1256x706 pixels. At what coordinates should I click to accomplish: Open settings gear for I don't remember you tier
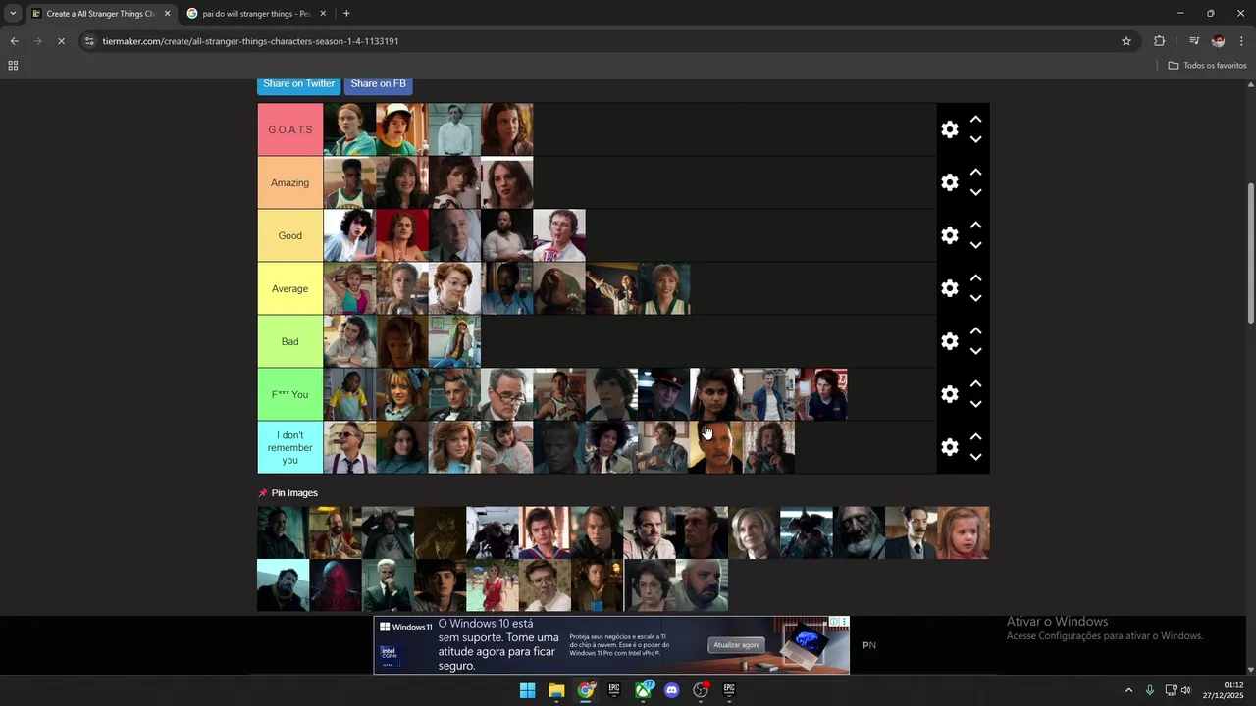tap(949, 447)
